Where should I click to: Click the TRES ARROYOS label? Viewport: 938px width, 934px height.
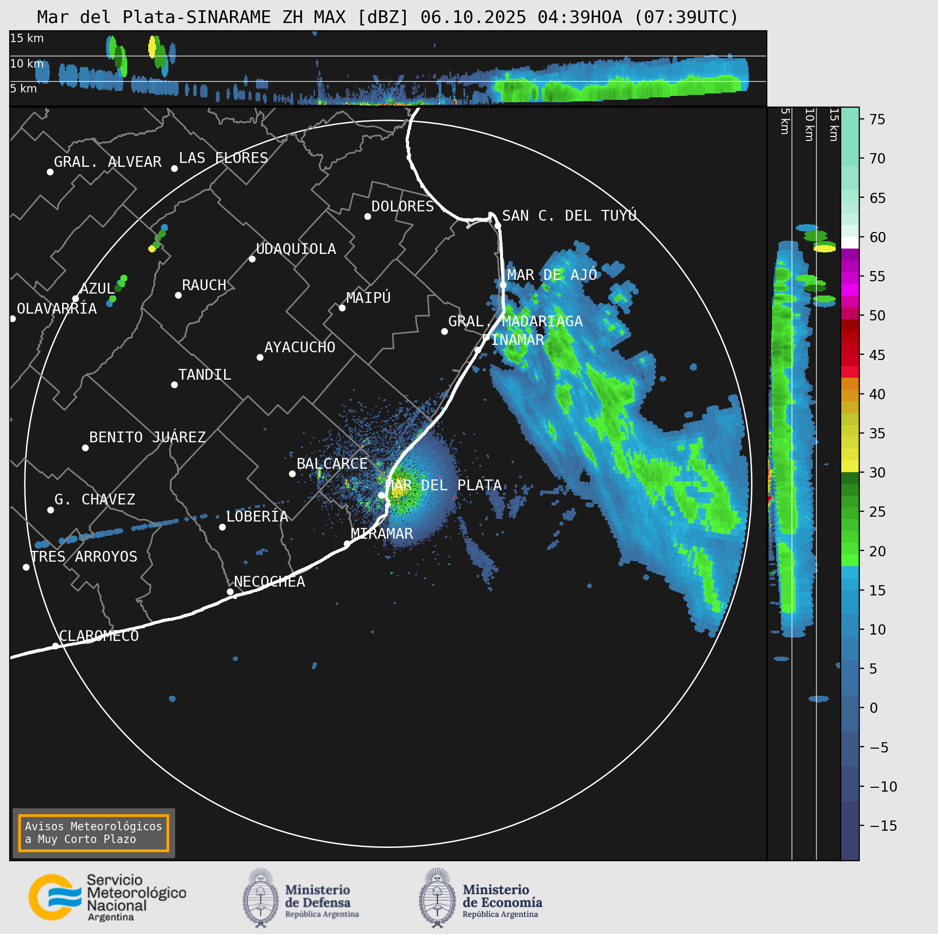tap(84, 556)
